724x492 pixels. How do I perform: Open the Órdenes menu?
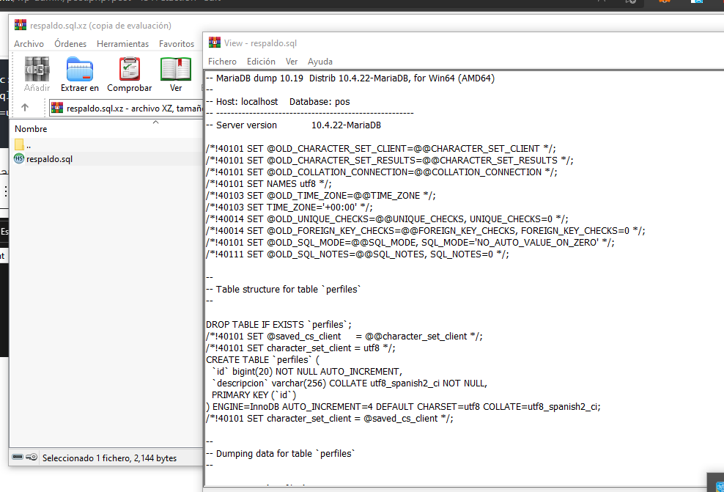click(70, 44)
